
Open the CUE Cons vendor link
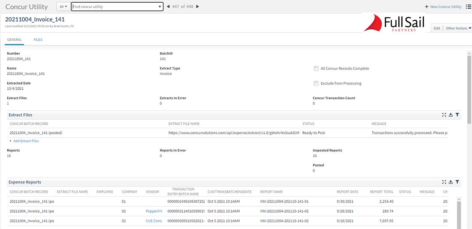pos(154,221)
